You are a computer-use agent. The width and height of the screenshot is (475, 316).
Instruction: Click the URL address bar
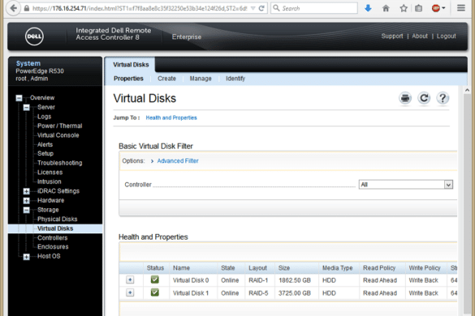coord(140,8)
